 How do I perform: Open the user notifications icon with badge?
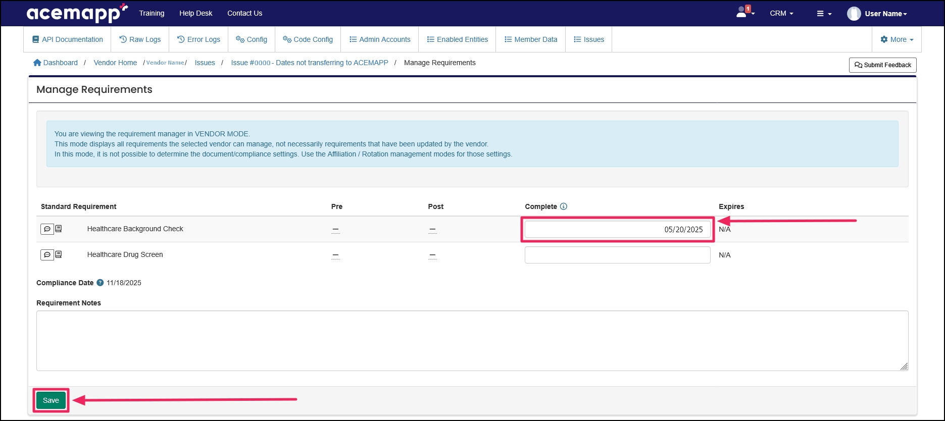click(x=745, y=12)
